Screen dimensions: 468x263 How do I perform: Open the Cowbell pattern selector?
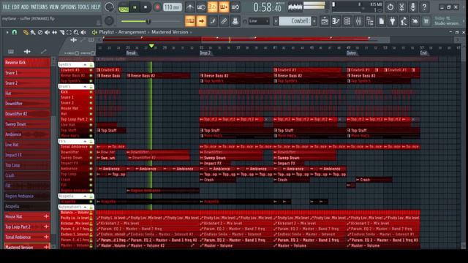tap(295, 21)
